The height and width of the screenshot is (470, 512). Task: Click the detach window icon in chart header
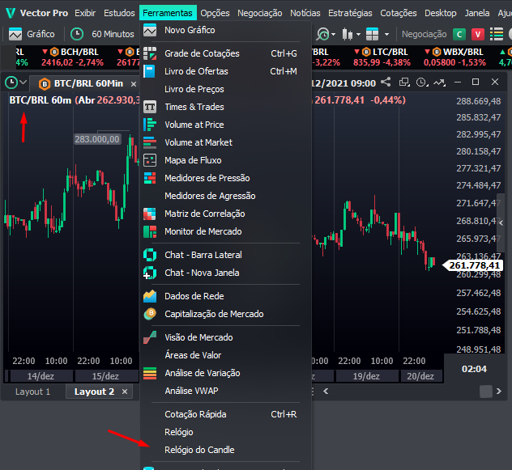404,83
